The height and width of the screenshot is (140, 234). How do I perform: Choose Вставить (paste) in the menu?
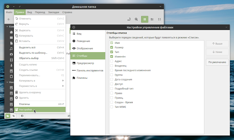point(40,41)
